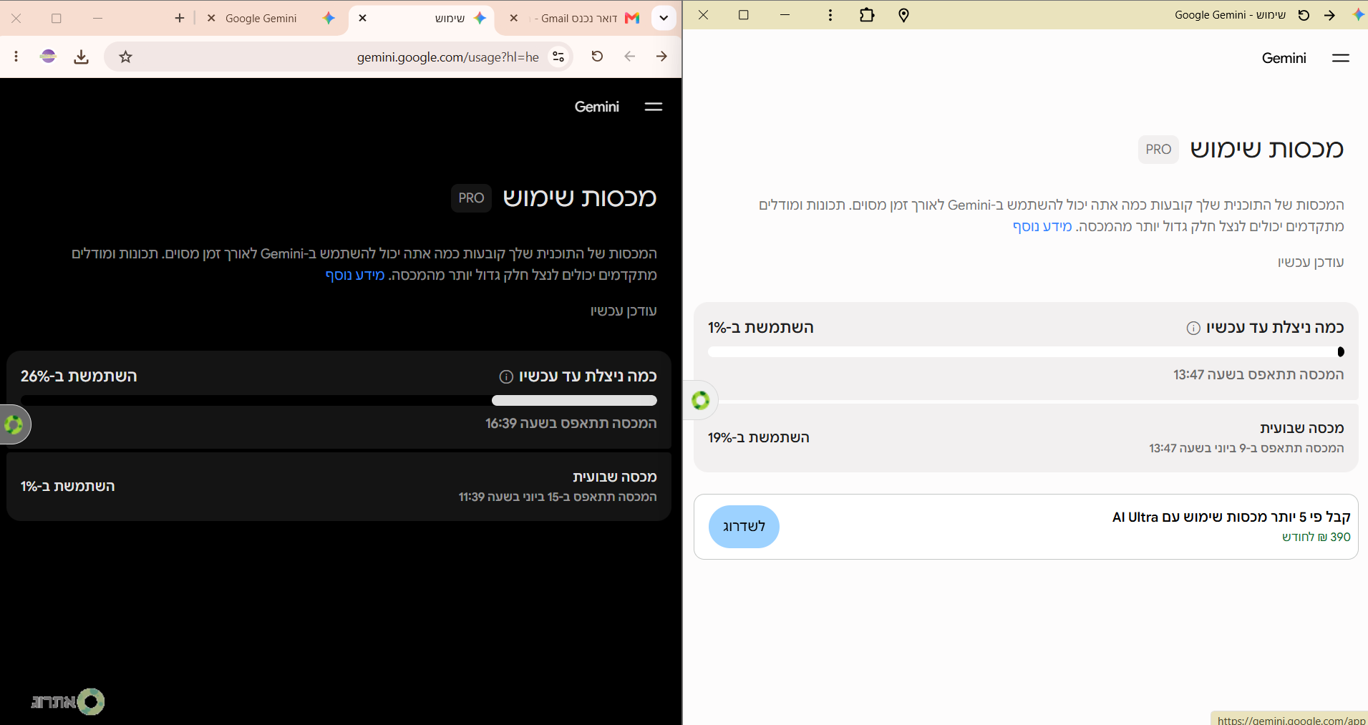Image resolution: width=1368 pixels, height=725 pixels.
Task: Click the green floating circle icon in dark window
Action: click(14, 424)
